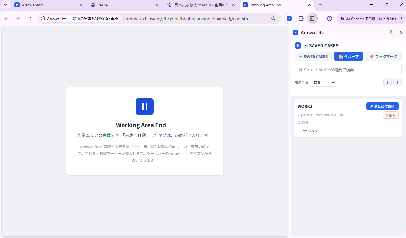Select the SAVED CASES filter button
This screenshot has width=406, height=238.
pos(313,56)
